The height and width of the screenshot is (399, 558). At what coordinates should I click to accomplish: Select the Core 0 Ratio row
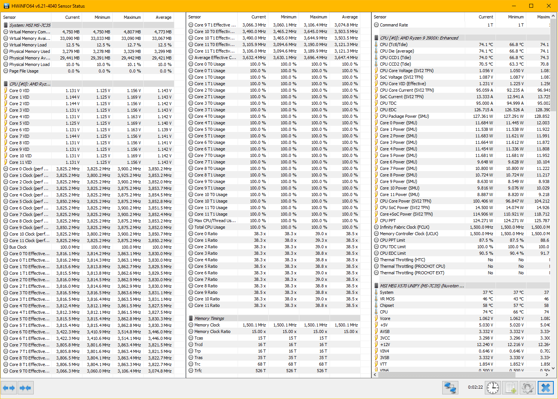tap(274, 234)
